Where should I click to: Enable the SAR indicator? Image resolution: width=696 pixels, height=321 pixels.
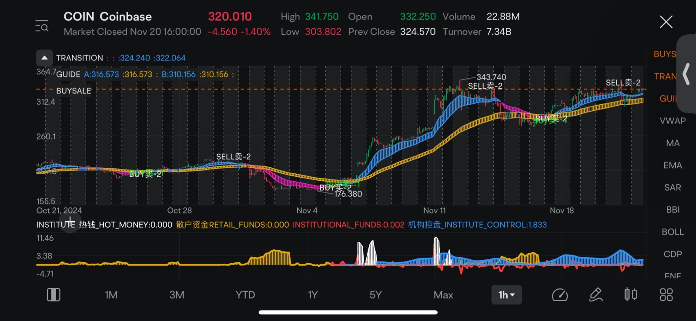[x=673, y=187]
